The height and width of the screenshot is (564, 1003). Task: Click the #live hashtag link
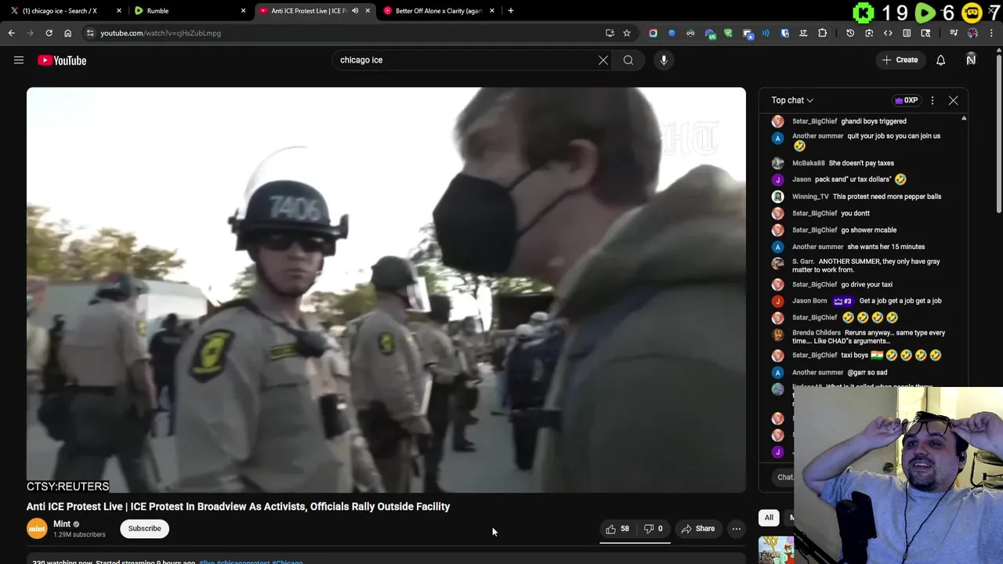(206, 562)
